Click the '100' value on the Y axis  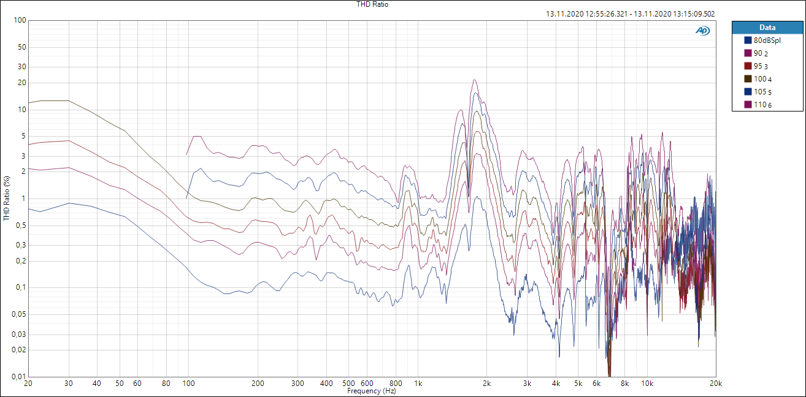[19, 20]
